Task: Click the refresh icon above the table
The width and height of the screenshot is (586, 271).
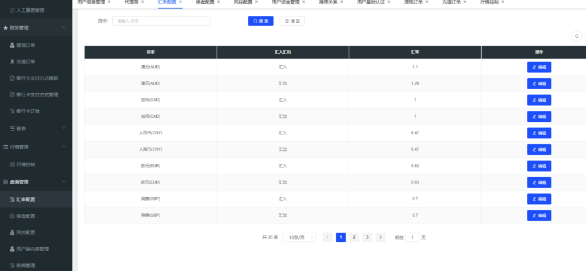Action: coord(577,36)
